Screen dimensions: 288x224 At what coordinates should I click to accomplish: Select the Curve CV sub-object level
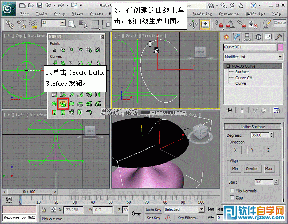point(244,78)
